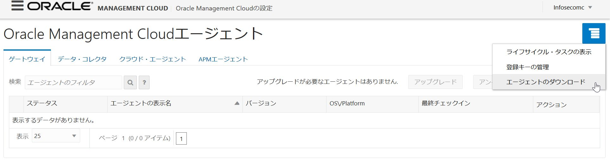610x163 pixels.
Task: Click the アクション column header
Action: pyautogui.click(x=566, y=104)
